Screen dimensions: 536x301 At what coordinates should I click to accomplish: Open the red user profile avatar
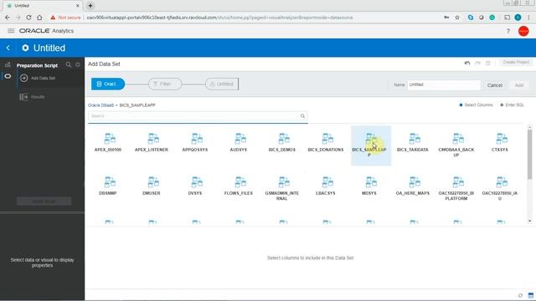tap(523, 31)
